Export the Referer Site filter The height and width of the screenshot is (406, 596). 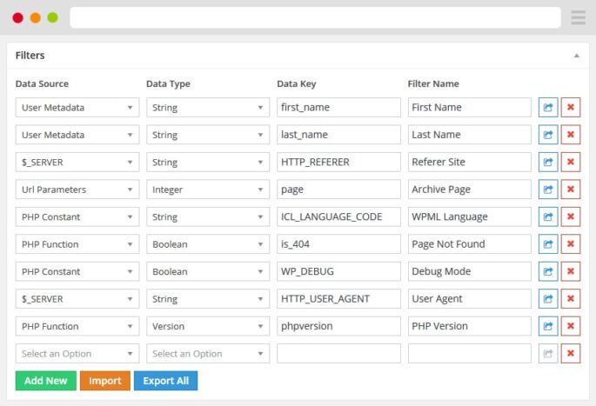tap(548, 163)
